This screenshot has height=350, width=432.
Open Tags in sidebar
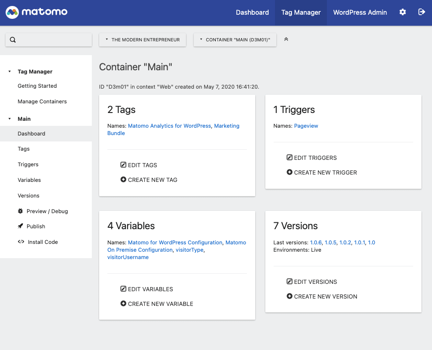click(24, 149)
